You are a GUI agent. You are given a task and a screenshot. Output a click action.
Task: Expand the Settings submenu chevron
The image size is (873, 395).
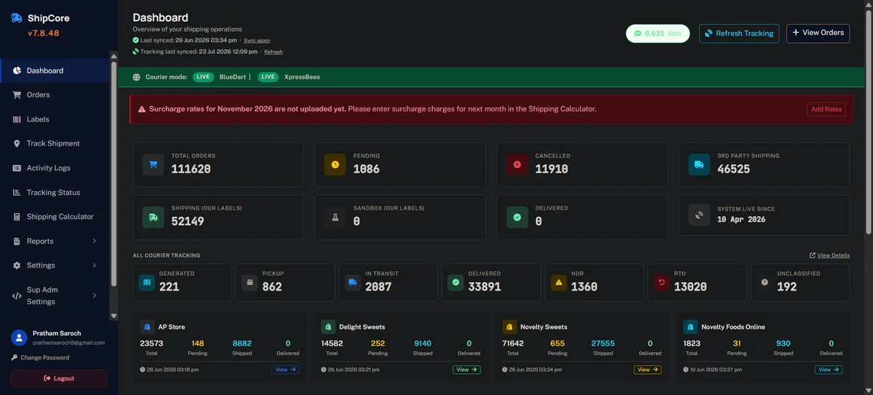coord(95,266)
